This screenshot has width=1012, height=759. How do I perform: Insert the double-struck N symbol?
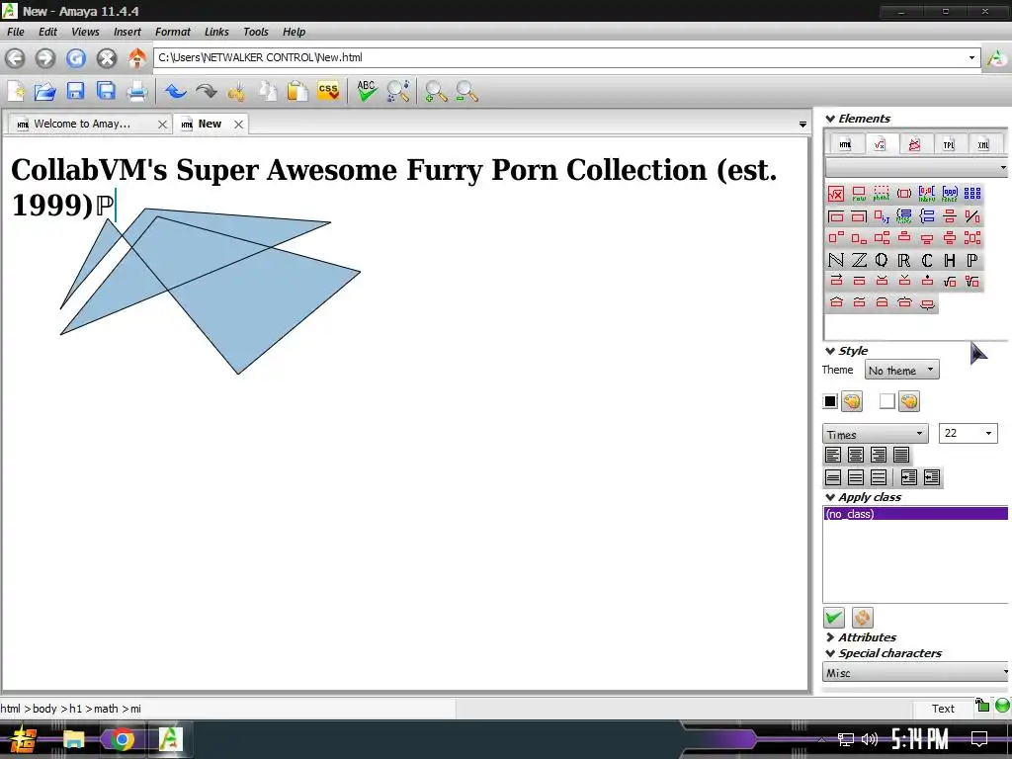pyautogui.click(x=836, y=260)
